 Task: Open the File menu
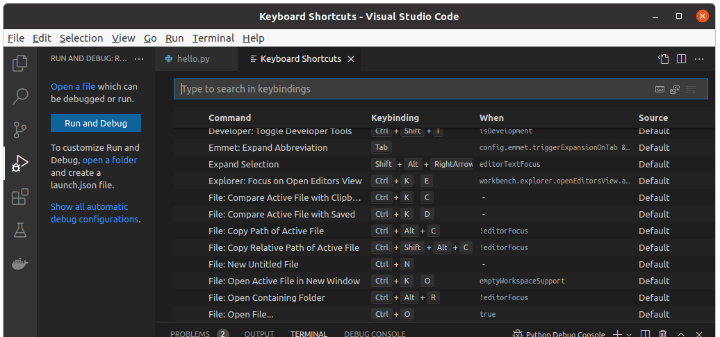point(16,38)
